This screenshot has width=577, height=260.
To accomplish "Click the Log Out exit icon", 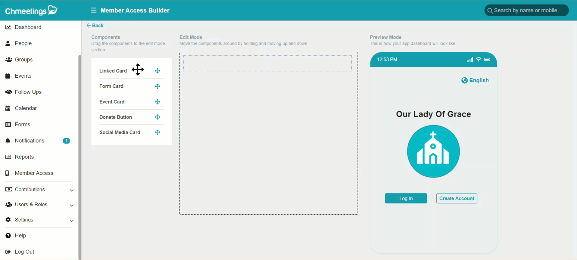I will 8,252.
